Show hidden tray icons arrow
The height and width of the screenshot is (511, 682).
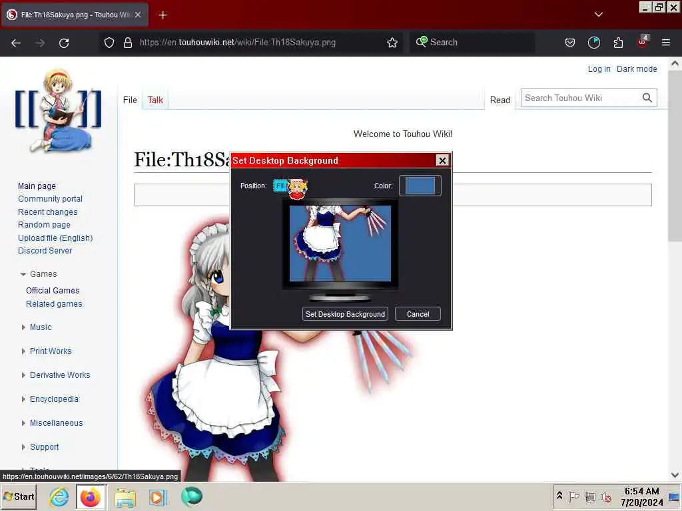tap(559, 496)
